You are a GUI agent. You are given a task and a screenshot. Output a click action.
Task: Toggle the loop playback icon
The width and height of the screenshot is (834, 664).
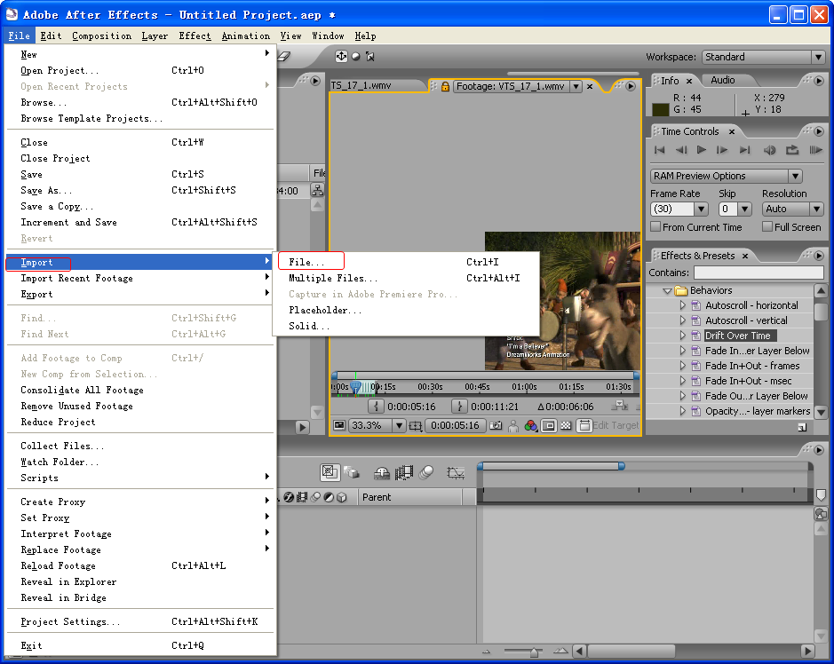[792, 150]
